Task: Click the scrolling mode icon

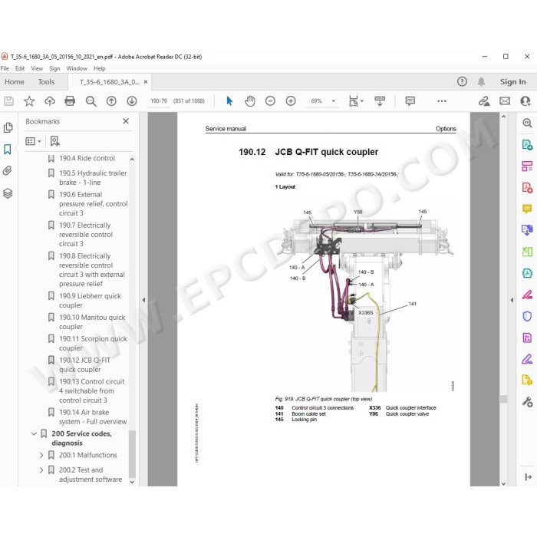Action: point(380,101)
